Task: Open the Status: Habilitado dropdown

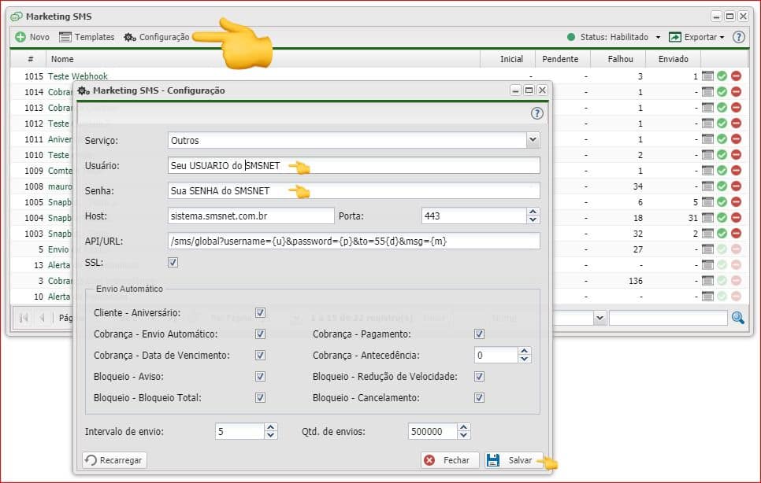Action: click(614, 37)
